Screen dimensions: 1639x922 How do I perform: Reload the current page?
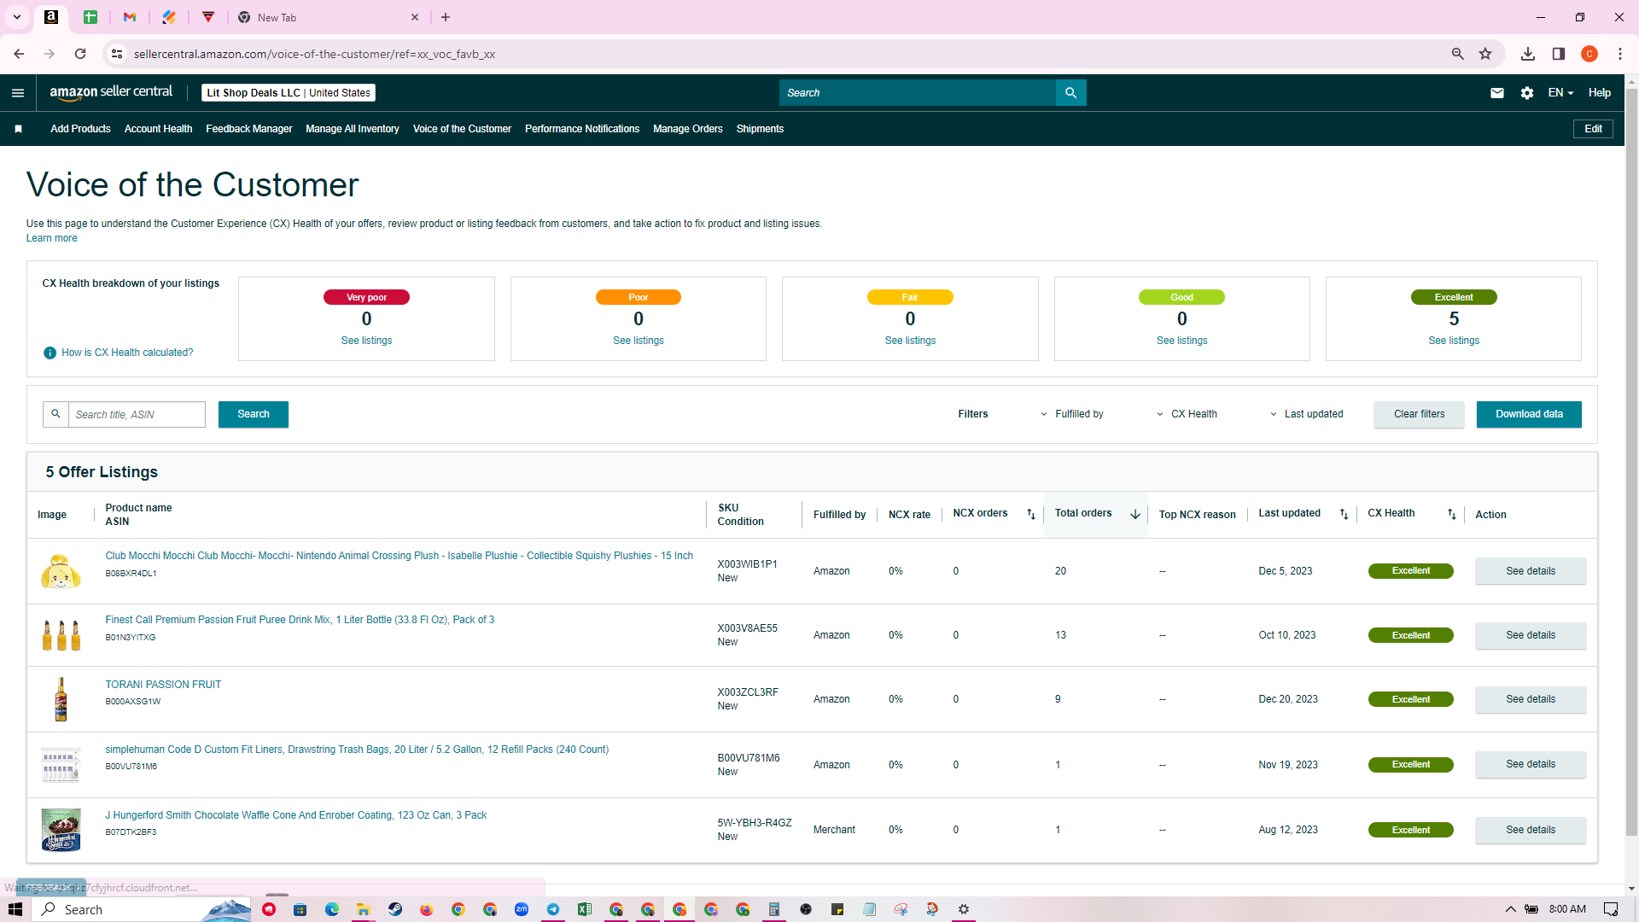click(x=80, y=54)
